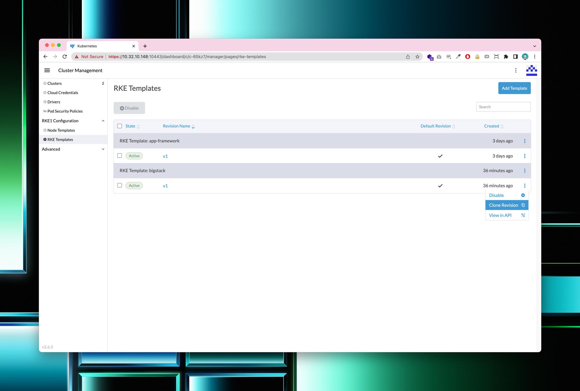Click the Not Secure warning icon
Screen dimensions: 580x391
tap(77, 57)
